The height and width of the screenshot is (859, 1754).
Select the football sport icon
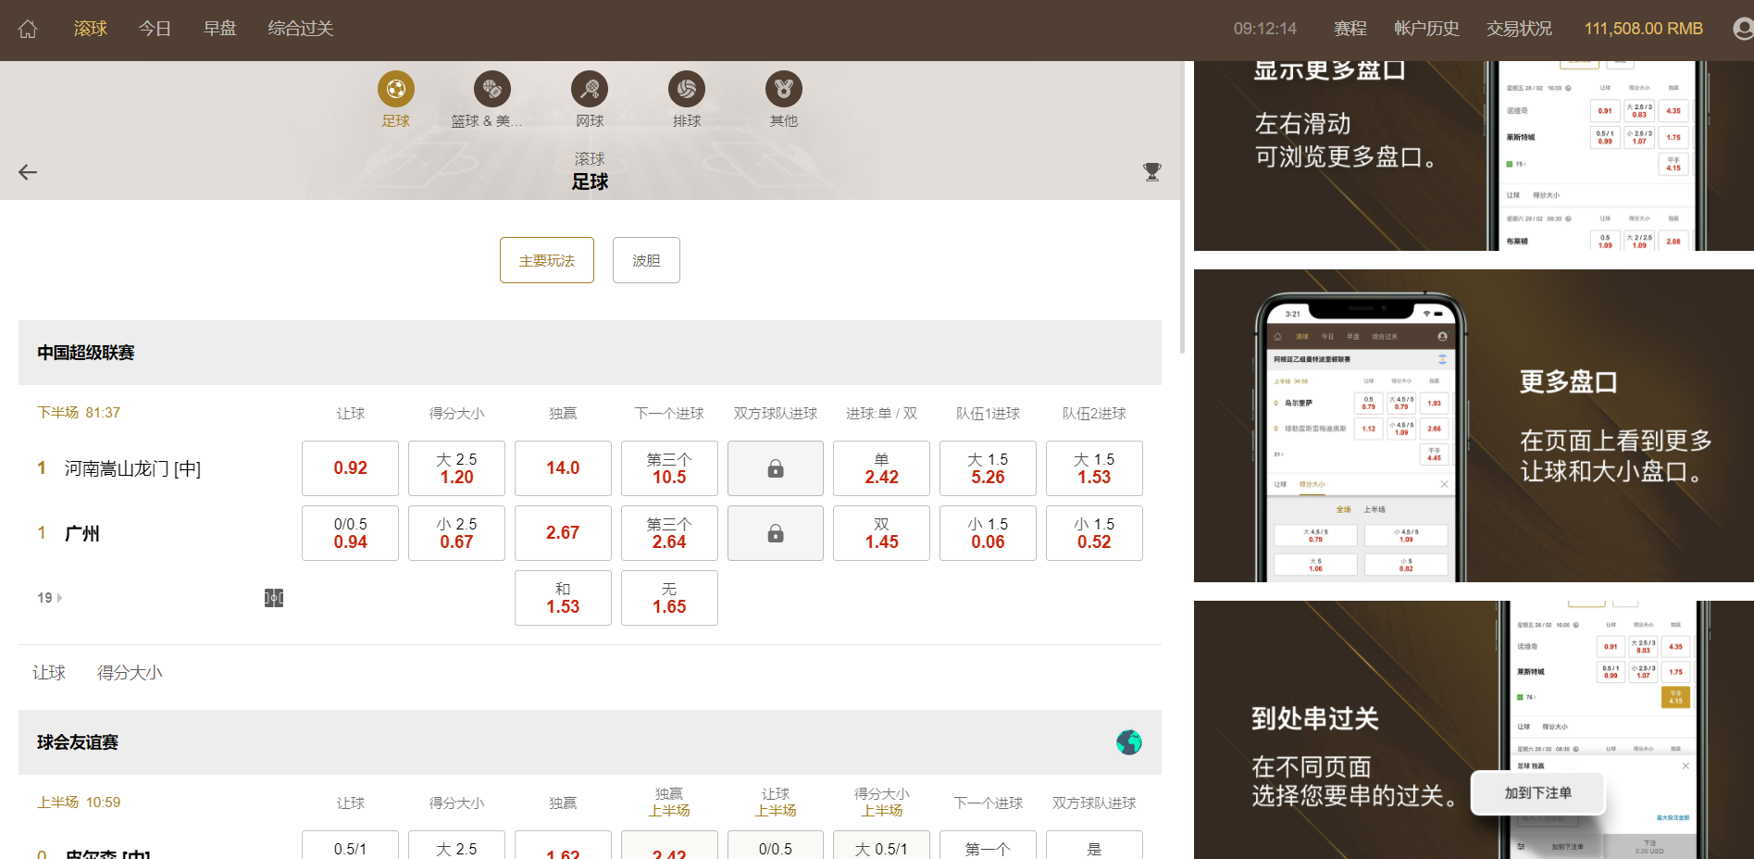point(395,89)
